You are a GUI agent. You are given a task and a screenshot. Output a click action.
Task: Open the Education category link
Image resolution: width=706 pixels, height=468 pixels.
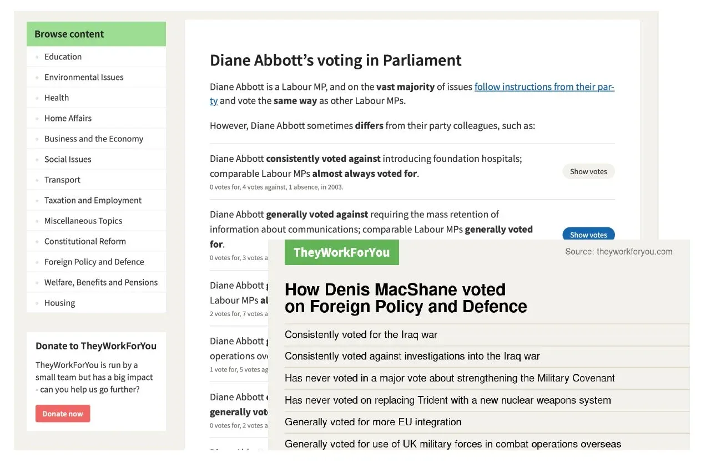(x=63, y=57)
